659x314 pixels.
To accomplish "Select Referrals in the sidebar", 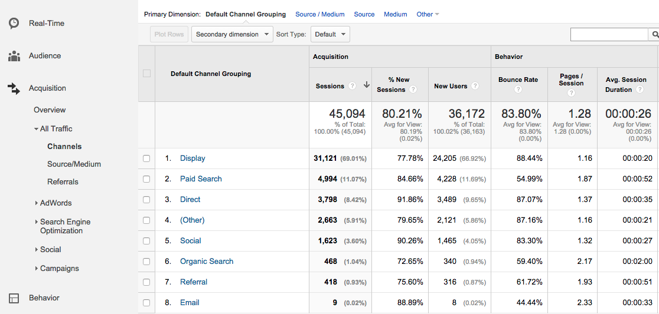I will (x=63, y=182).
